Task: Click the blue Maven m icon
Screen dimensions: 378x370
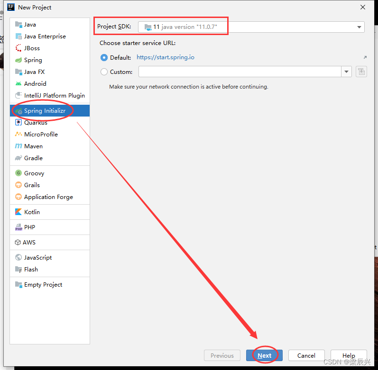Action: point(18,146)
